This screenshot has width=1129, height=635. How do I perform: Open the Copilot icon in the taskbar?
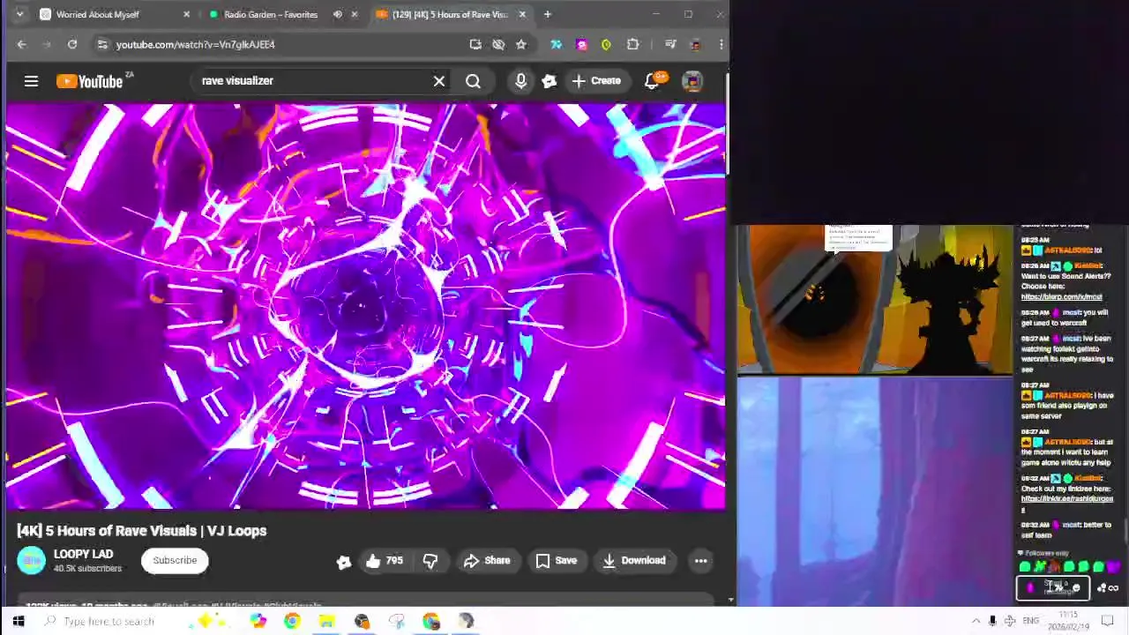point(258,622)
